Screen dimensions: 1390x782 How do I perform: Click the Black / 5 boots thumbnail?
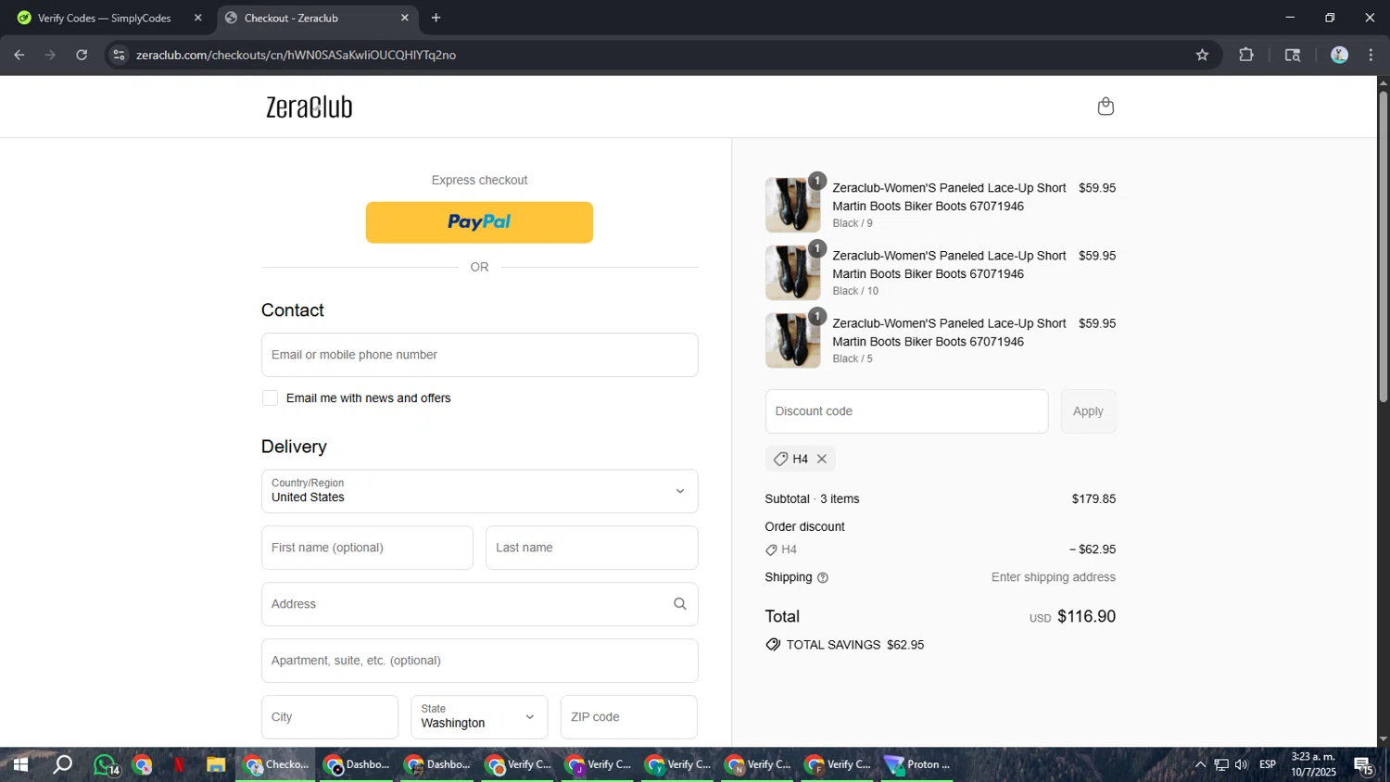pyautogui.click(x=792, y=340)
